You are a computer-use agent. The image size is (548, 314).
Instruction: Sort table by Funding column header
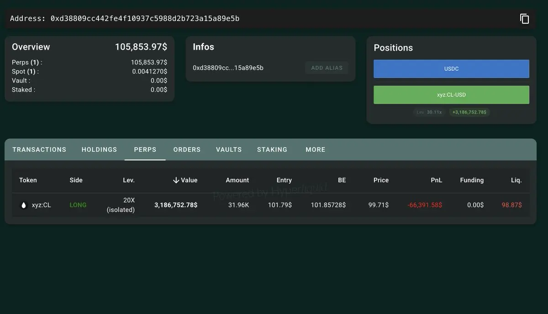472,180
